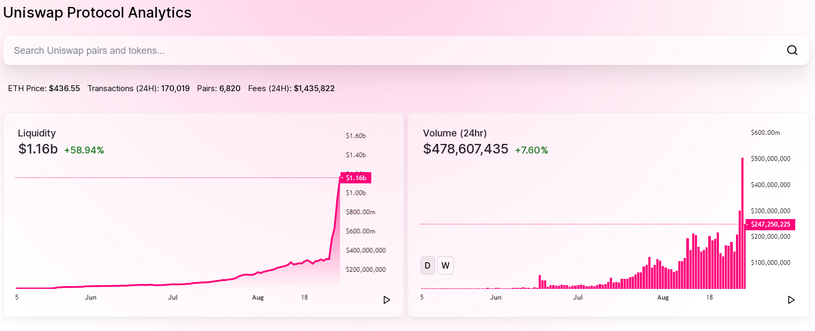Switch volume chart to weekly with W
Image resolution: width=815 pixels, height=331 pixels.
coord(445,265)
